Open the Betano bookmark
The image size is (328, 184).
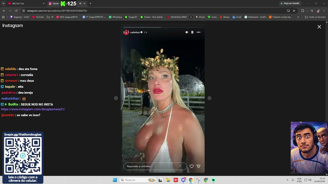[x=225, y=17]
